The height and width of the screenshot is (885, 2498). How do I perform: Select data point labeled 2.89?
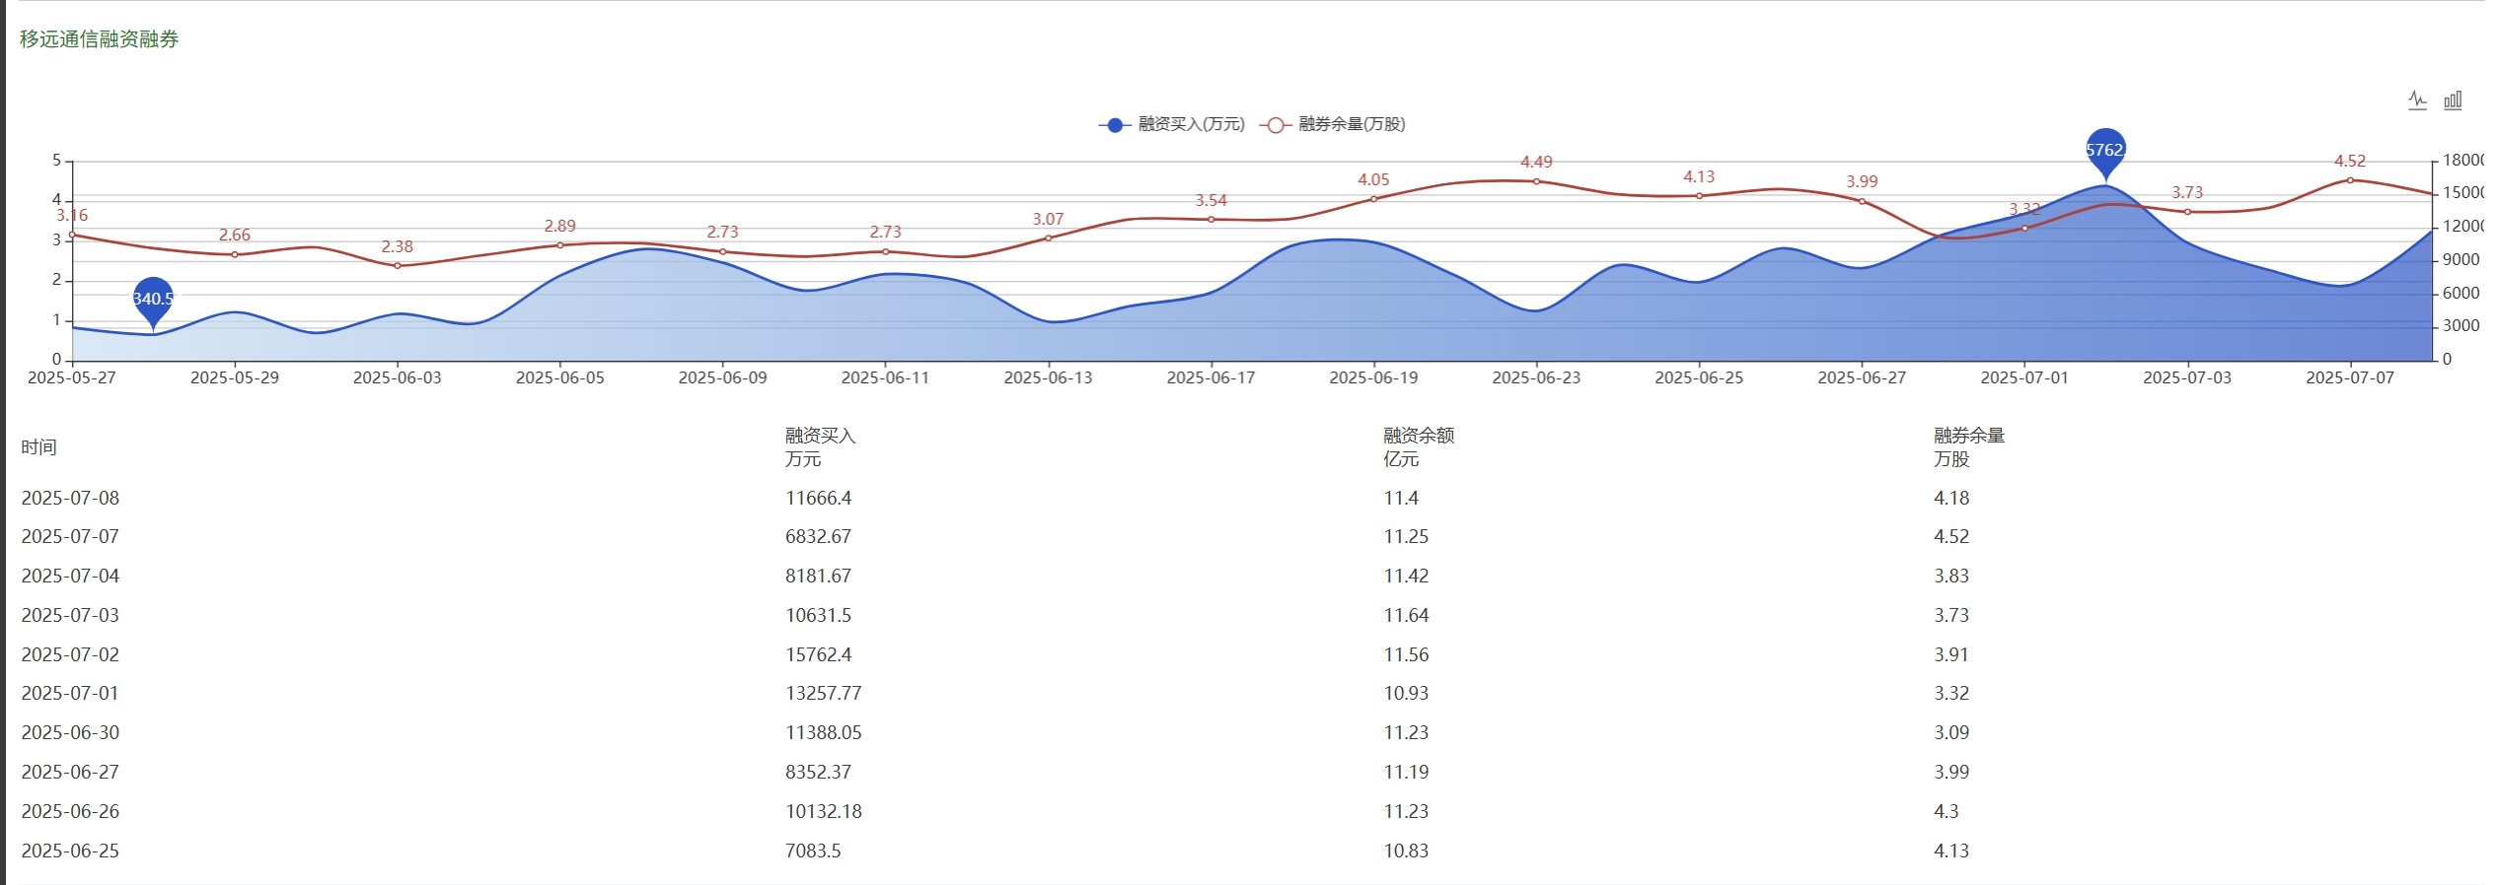pyautogui.click(x=560, y=245)
